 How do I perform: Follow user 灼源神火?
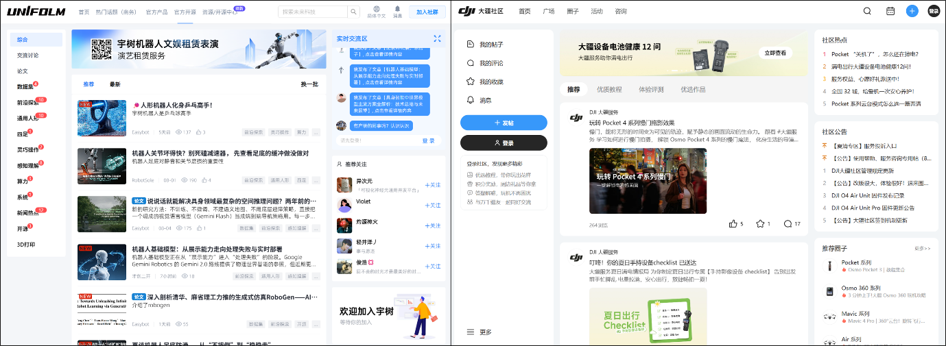pyautogui.click(x=433, y=225)
